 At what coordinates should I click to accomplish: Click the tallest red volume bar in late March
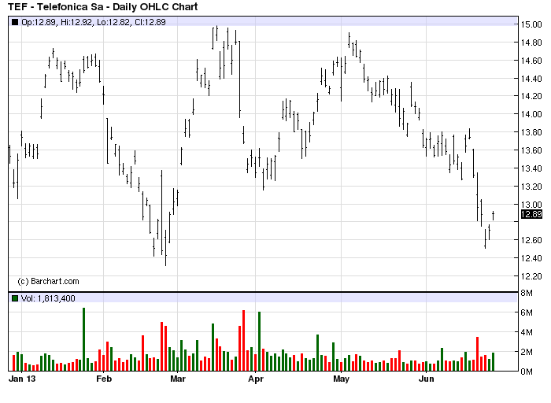pos(243,341)
